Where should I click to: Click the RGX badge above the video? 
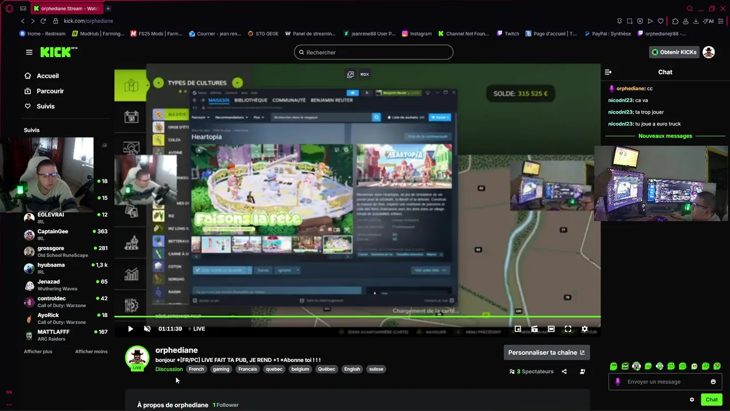pos(364,74)
